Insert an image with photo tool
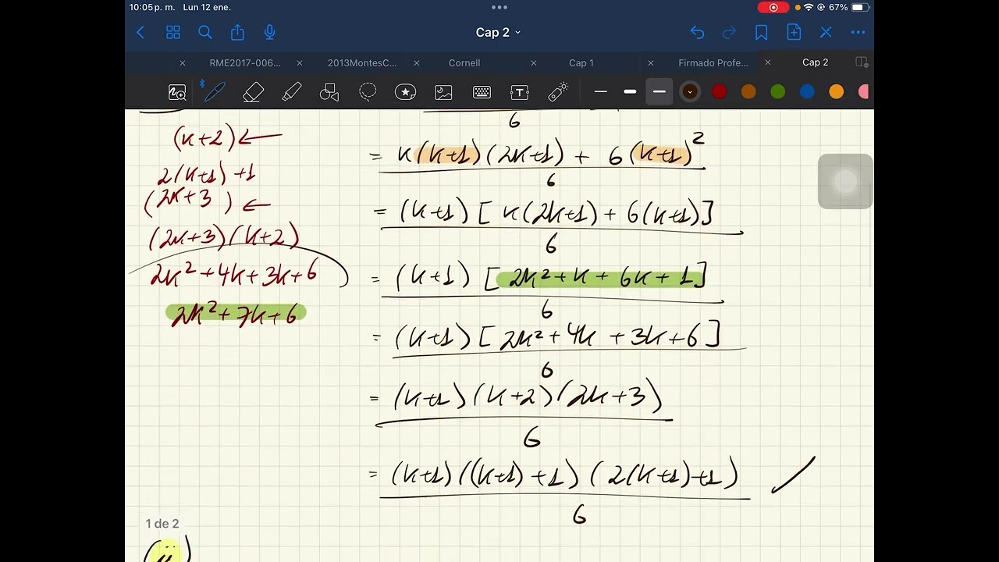Screen dimensions: 999x562 [x=444, y=92]
